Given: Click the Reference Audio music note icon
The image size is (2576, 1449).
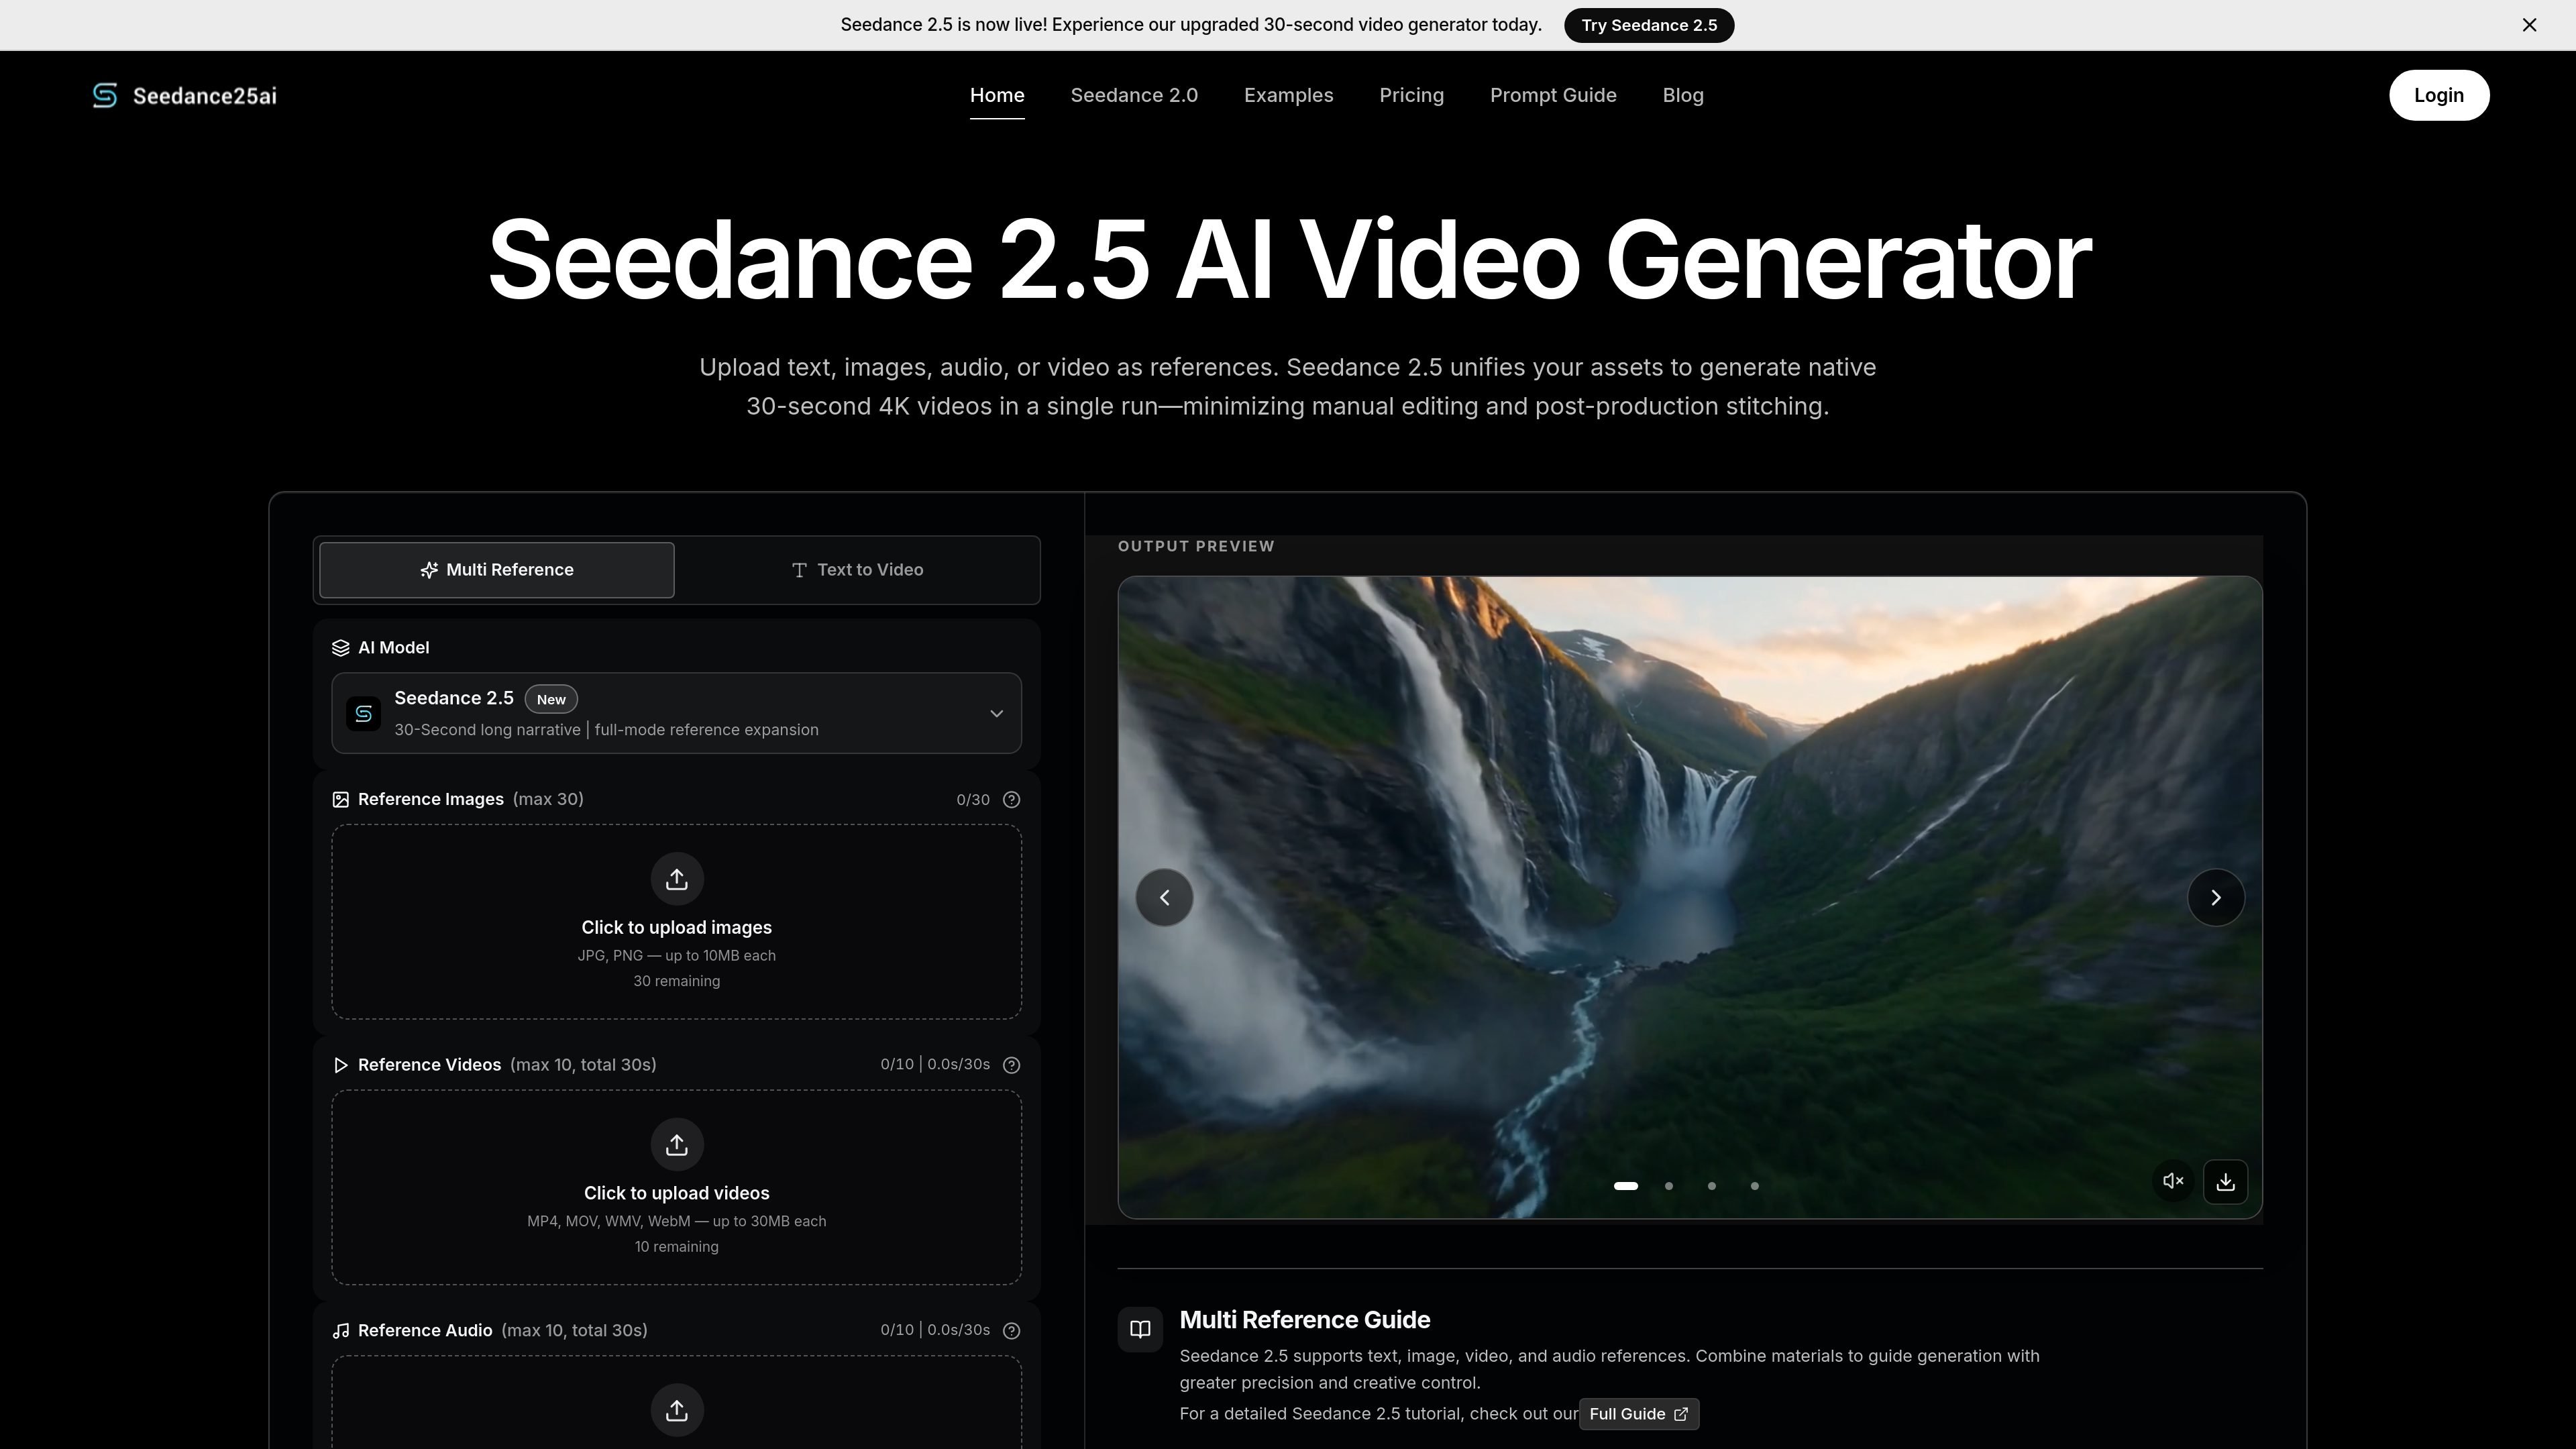Looking at the screenshot, I should (x=340, y=1330).
